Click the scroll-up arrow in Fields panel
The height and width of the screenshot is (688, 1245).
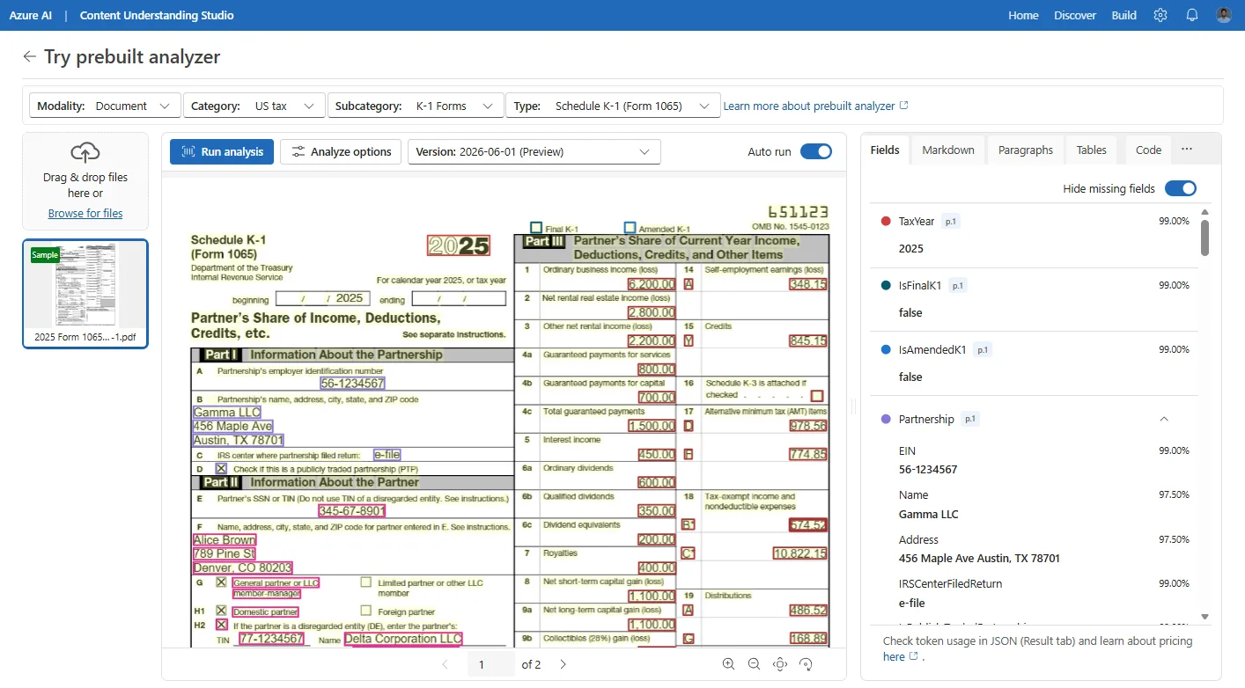tap(1204, 212)
